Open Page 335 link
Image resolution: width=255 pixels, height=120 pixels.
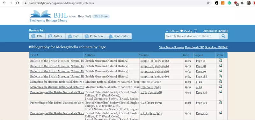(201, 92)
